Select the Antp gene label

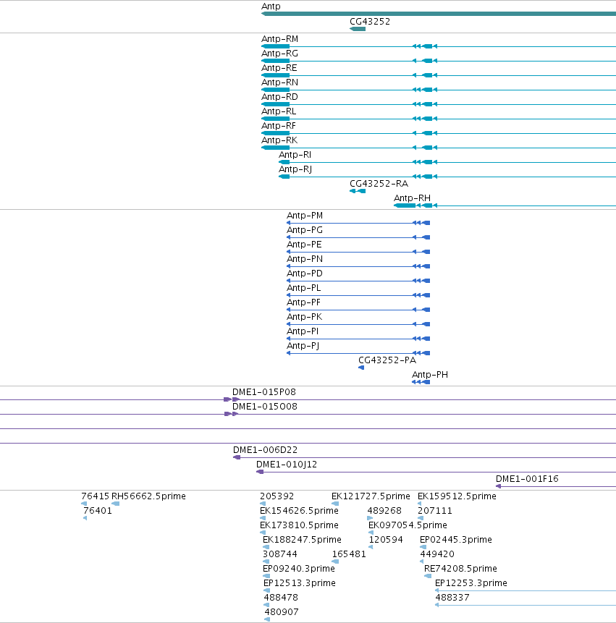click(x=271, y=7)
